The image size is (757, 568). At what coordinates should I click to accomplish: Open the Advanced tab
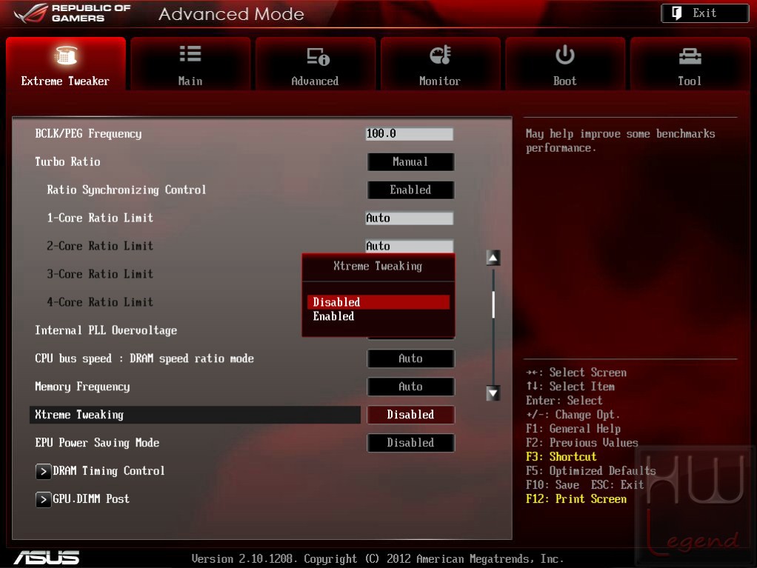point(315,64)
